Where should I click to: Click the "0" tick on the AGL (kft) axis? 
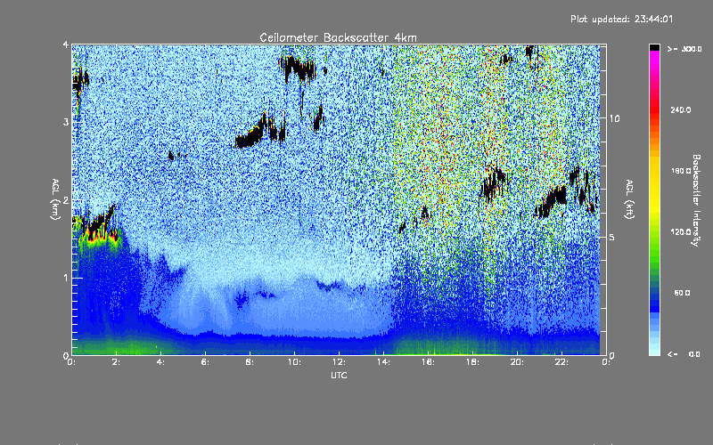tap(612, 356)
